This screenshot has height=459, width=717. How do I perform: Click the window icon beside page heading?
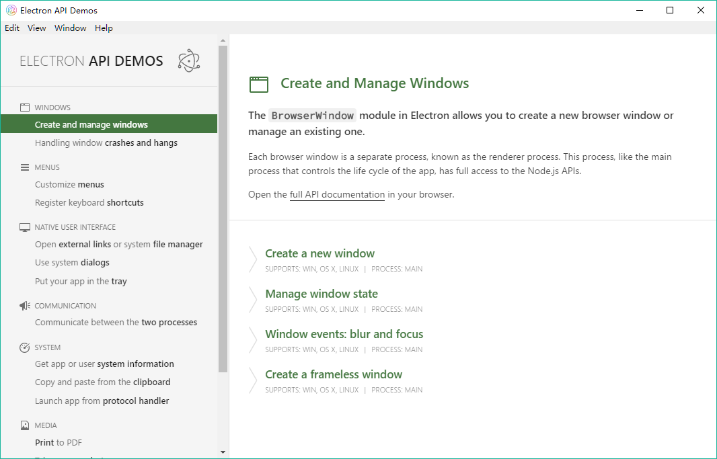(259, 84)
